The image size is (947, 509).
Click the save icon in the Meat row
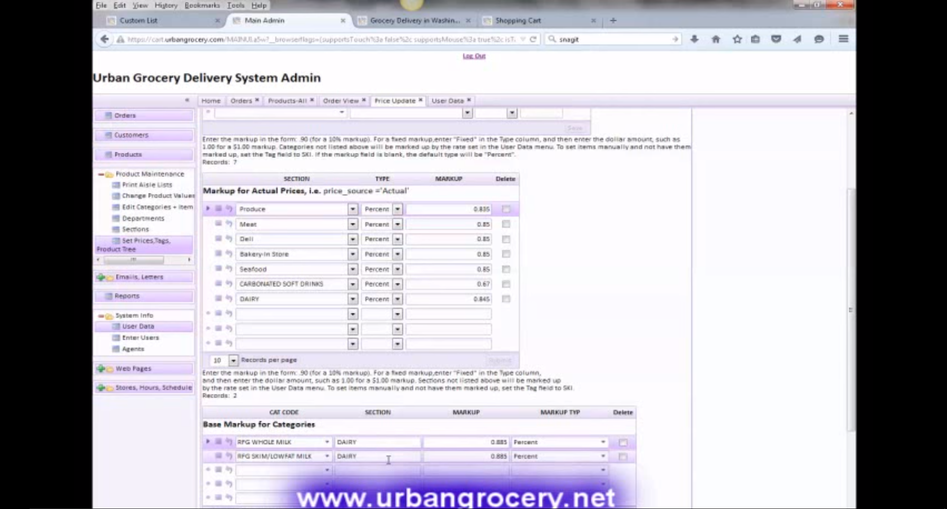(x=218, y=224)
